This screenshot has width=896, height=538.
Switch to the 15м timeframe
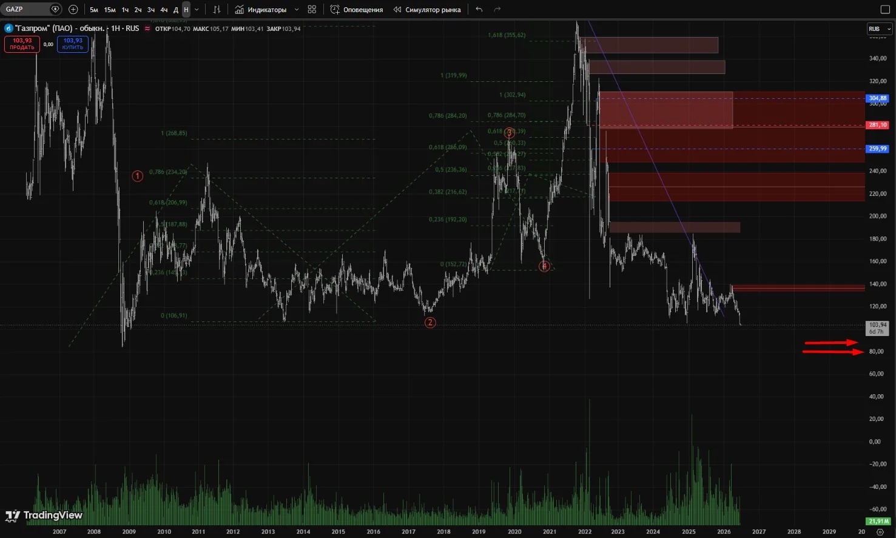point(110,10)
